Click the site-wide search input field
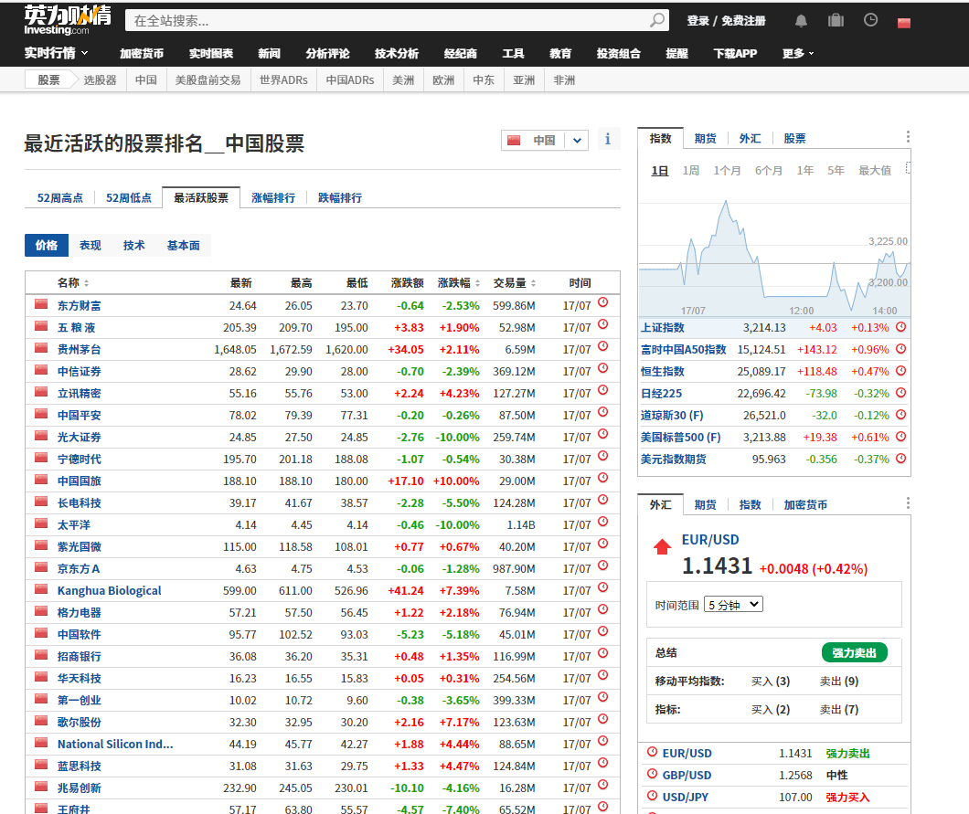Screen dimensions: 969x814 click(x=366, y=19)
